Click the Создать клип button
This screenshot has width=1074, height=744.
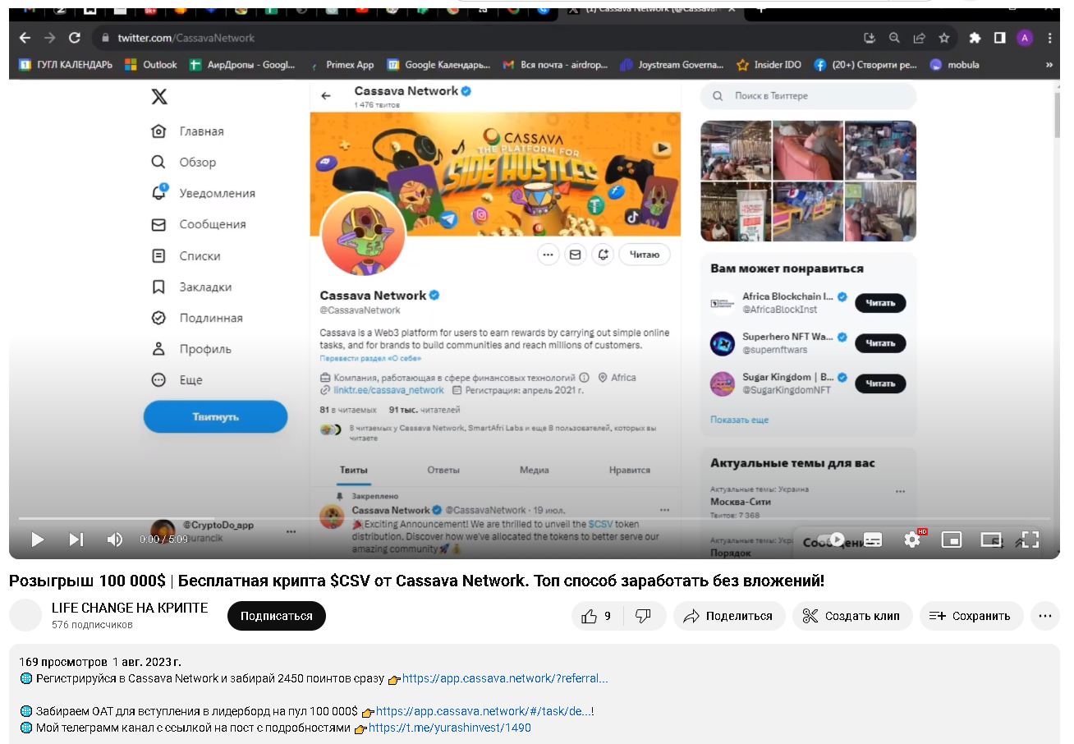[x=852, y=616]
